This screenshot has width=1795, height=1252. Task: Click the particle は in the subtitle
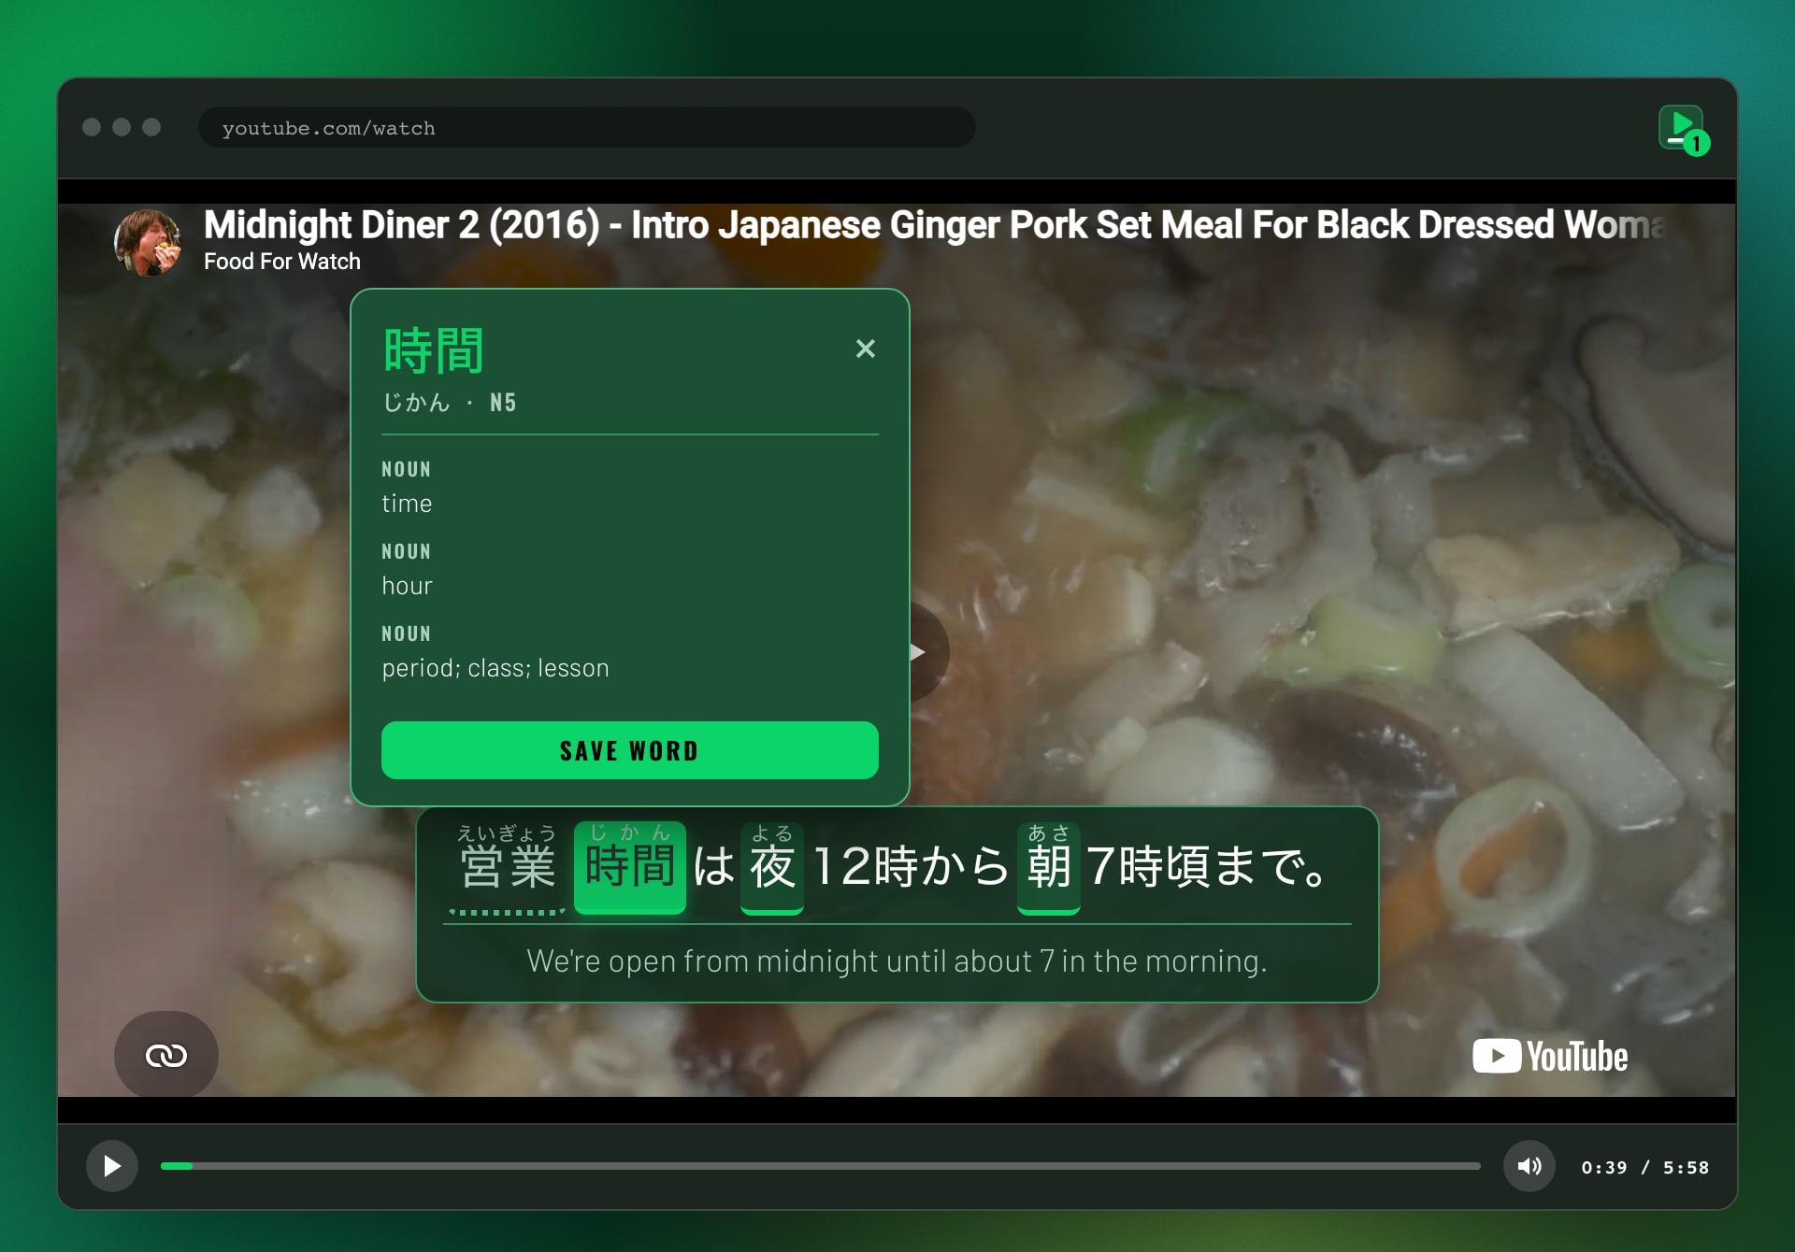[713, 866]
